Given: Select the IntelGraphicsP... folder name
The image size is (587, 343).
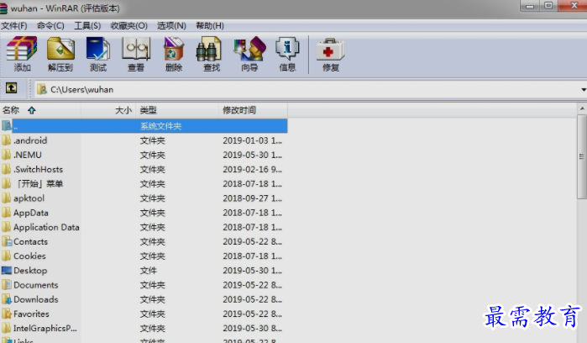Looking at the screenshot, I should pyautogui.click(x=45, y=329).
